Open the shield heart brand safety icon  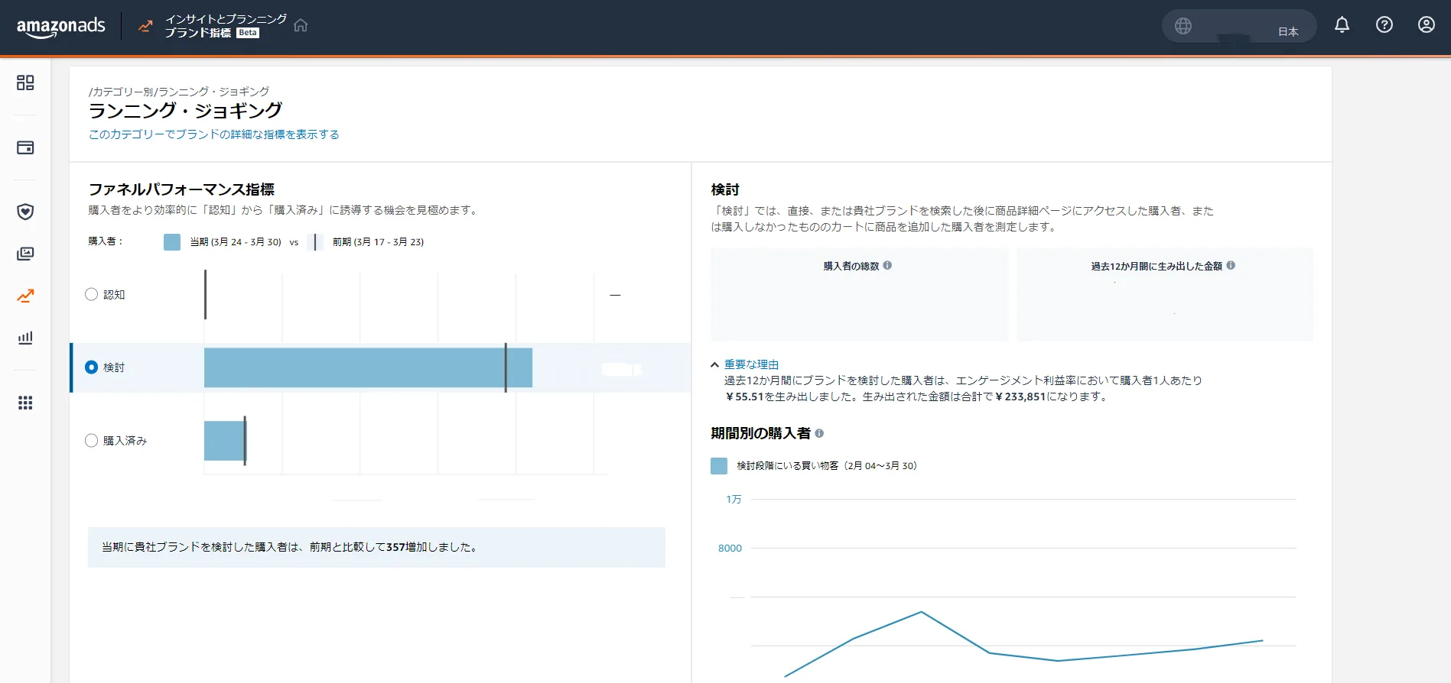pos(25,212)
